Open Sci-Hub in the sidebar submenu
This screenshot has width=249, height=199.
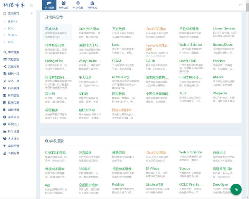pyautogui.click(x=12, y=35)
